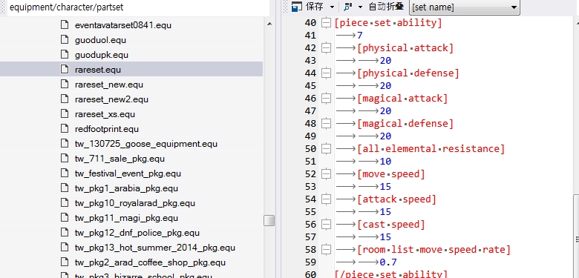Select tw_130725_goose_equipment.equ file name
This screenshot has width=579, height=278.
click(x=145, y=144)
